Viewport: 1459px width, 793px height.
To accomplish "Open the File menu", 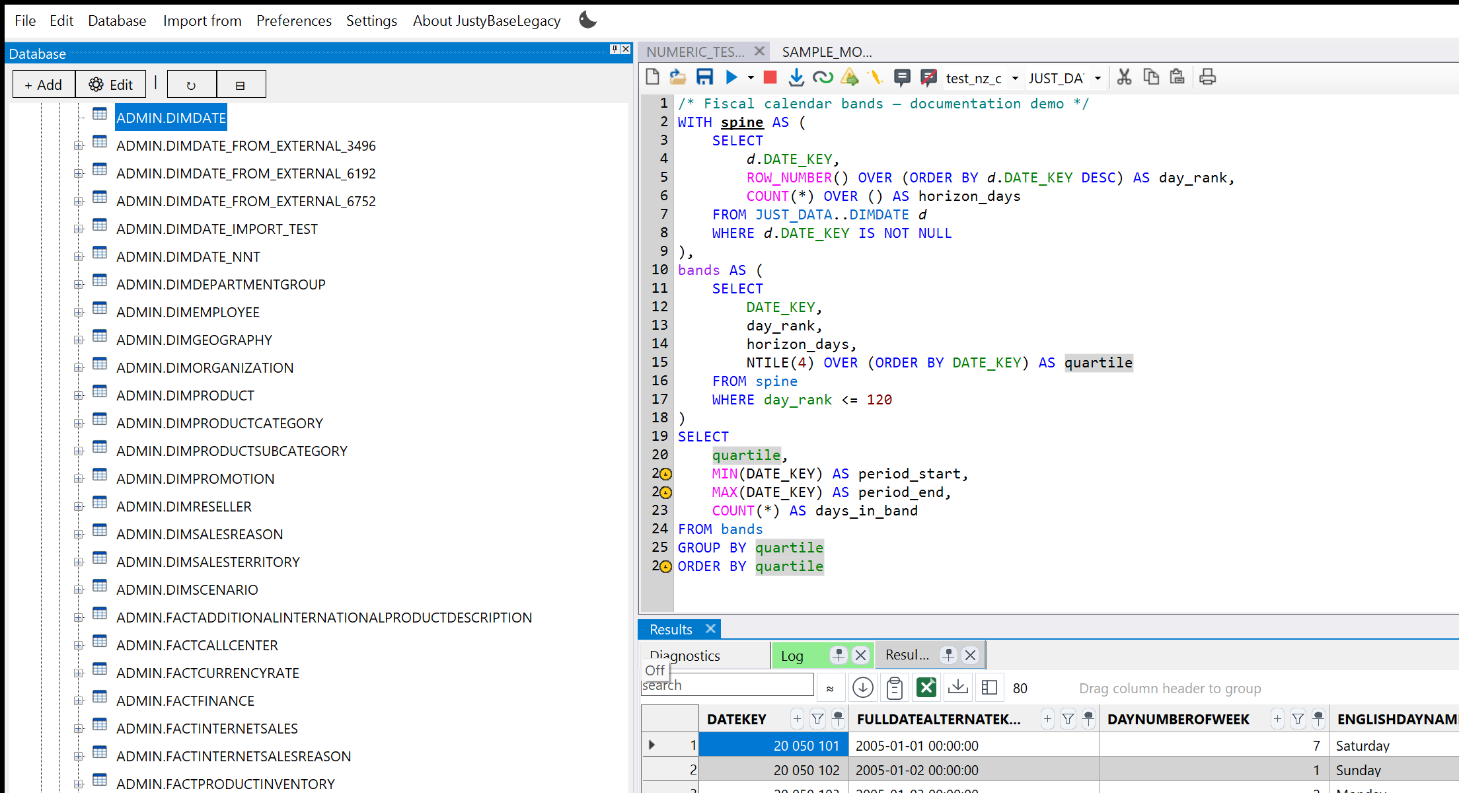I will [x=25, y=20].
